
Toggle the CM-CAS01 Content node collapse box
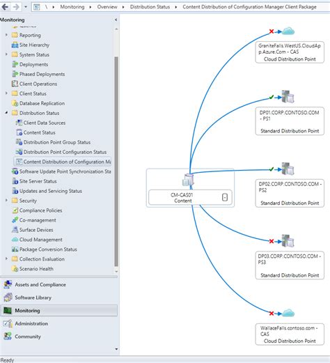[225, 197]
